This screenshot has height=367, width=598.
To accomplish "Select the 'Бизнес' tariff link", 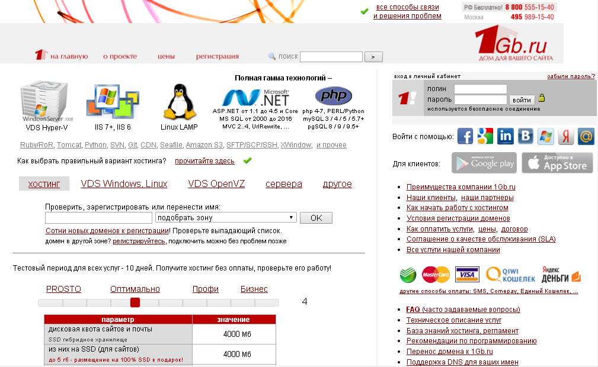I will tap(254, 289).
